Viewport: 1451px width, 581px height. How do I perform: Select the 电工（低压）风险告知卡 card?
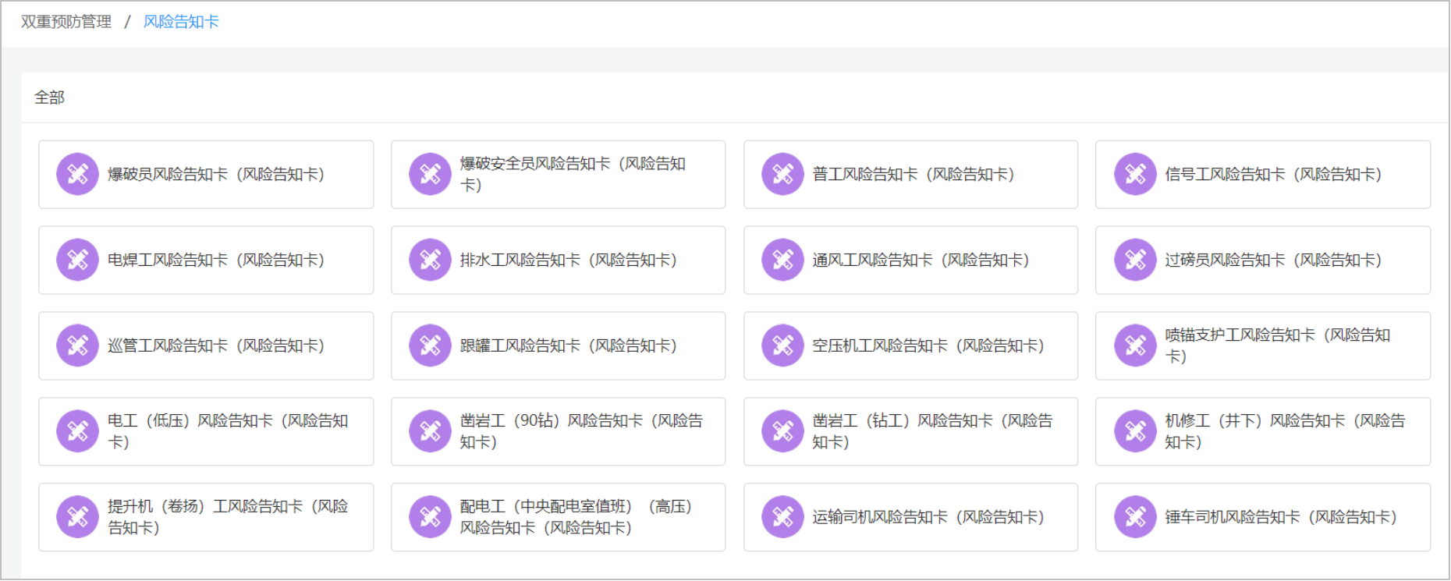(228, 431)
